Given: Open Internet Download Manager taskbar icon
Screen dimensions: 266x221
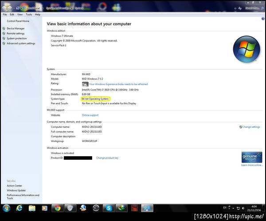Looking at the screenshot, I should 121,208.
